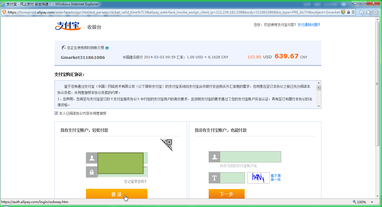382x207 pixels.
Task: Click the 100% zoom level text
Action: pyautogui.click(x=361, y=202)
